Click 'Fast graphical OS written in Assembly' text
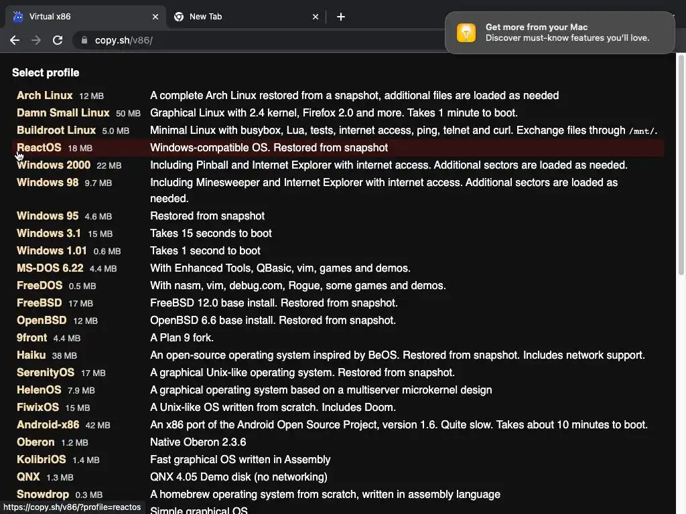The width and height of the screenshot is (686, 514). coord(241,459)
